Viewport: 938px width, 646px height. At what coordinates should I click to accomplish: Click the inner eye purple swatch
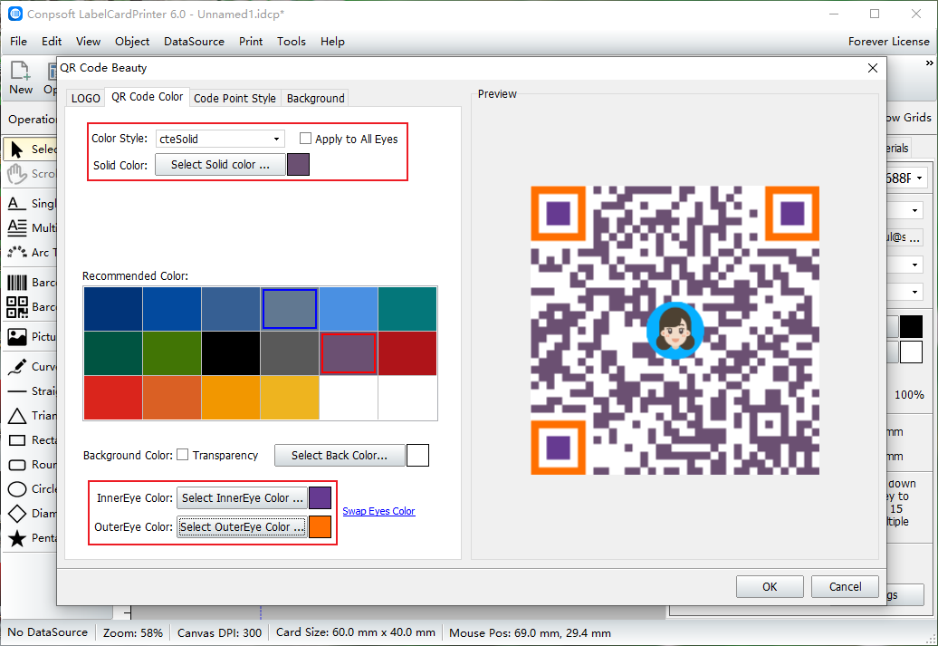[320, 498]
